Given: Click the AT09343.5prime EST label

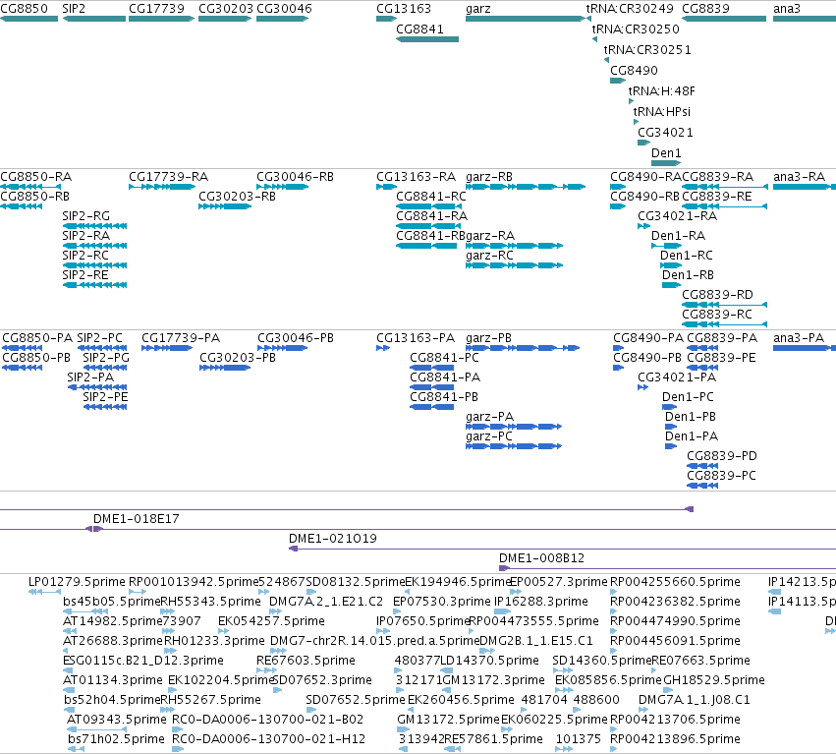Looking at the screenshot, I should click(x=117, y=720).
